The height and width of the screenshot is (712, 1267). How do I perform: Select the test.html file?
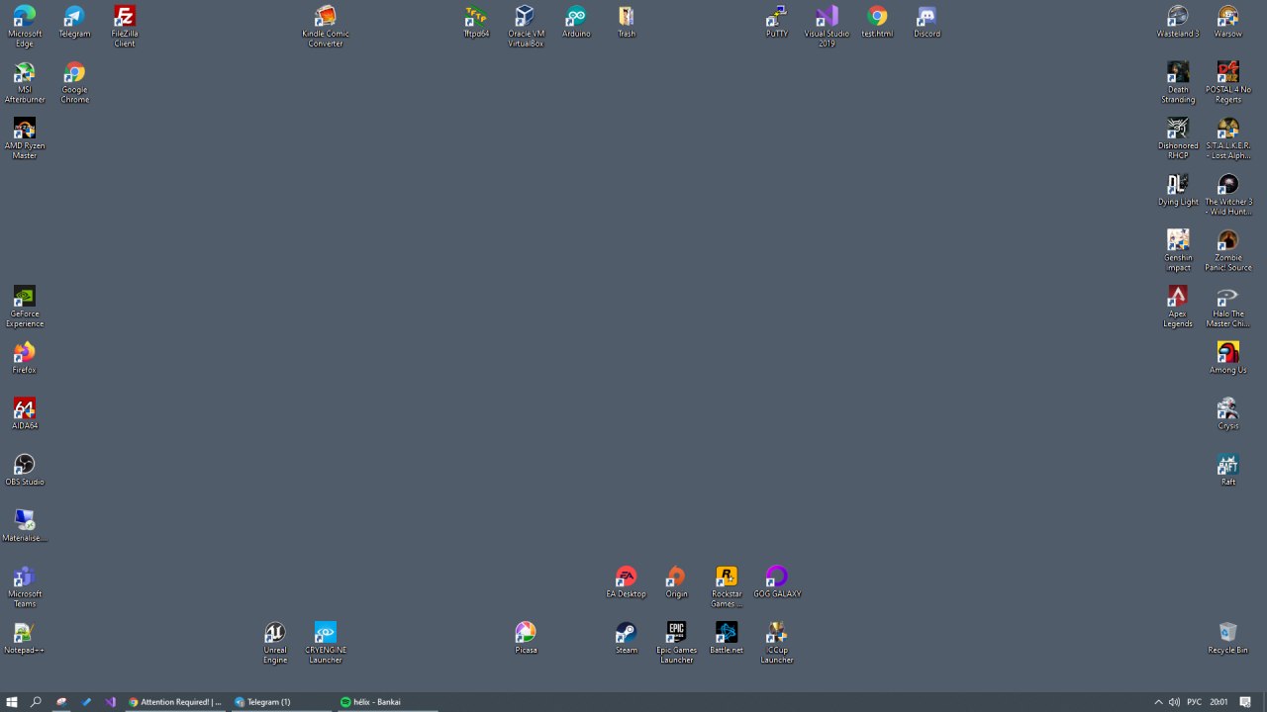click(x=877, y=22)
